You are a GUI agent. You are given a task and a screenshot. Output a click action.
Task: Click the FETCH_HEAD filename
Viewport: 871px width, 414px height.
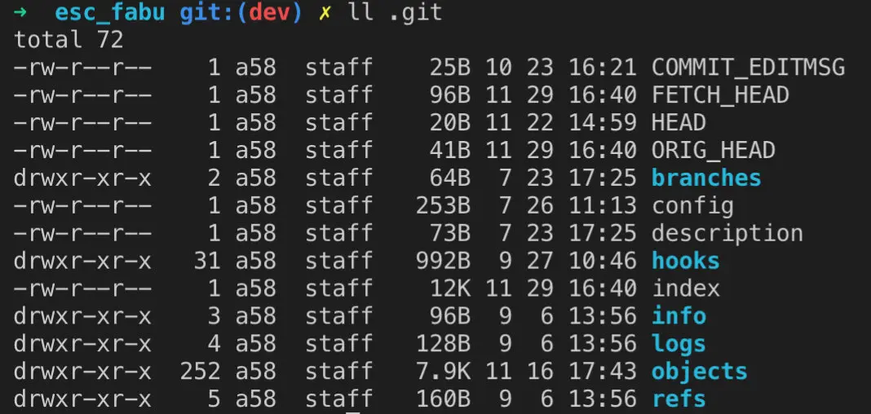[720, 95]
